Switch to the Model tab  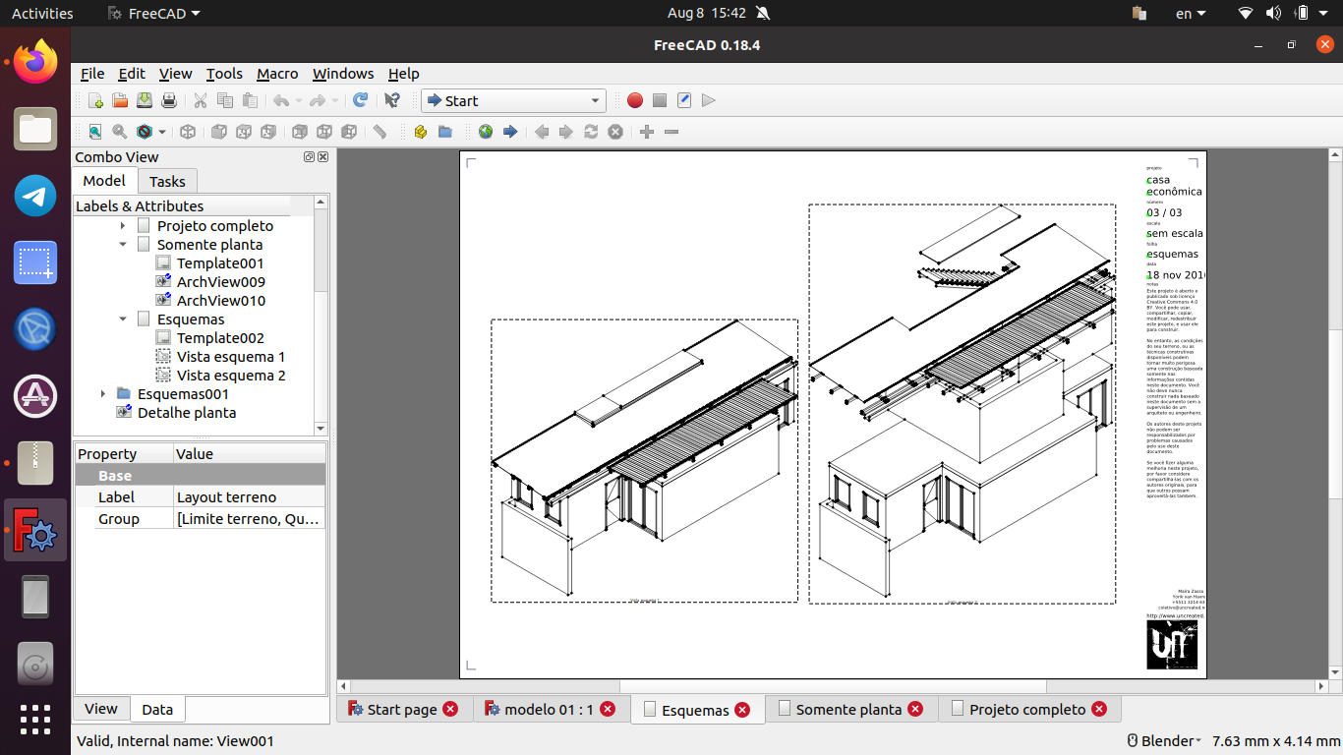pyautogui.click(x=104, y=181)
